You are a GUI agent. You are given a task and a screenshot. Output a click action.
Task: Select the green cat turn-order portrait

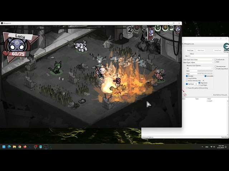[x=157, y=28]
